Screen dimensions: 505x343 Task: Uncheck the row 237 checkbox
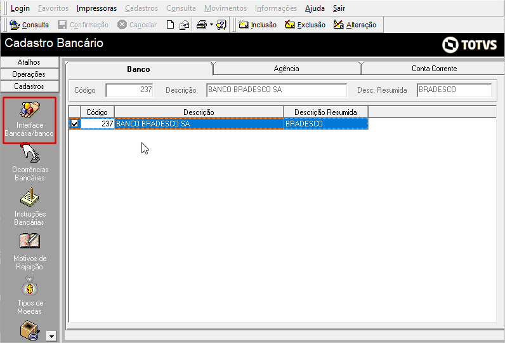point(74,123)
